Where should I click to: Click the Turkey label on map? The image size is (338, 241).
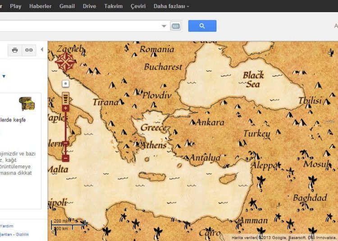[x=257, y=134]
